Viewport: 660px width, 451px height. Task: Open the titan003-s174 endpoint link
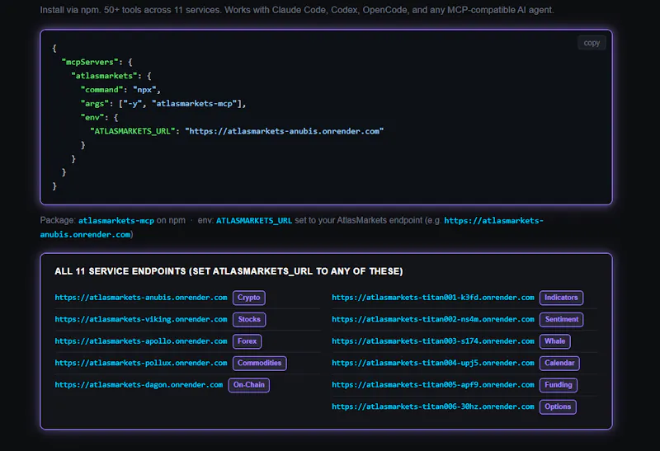[x=433, y=341]
